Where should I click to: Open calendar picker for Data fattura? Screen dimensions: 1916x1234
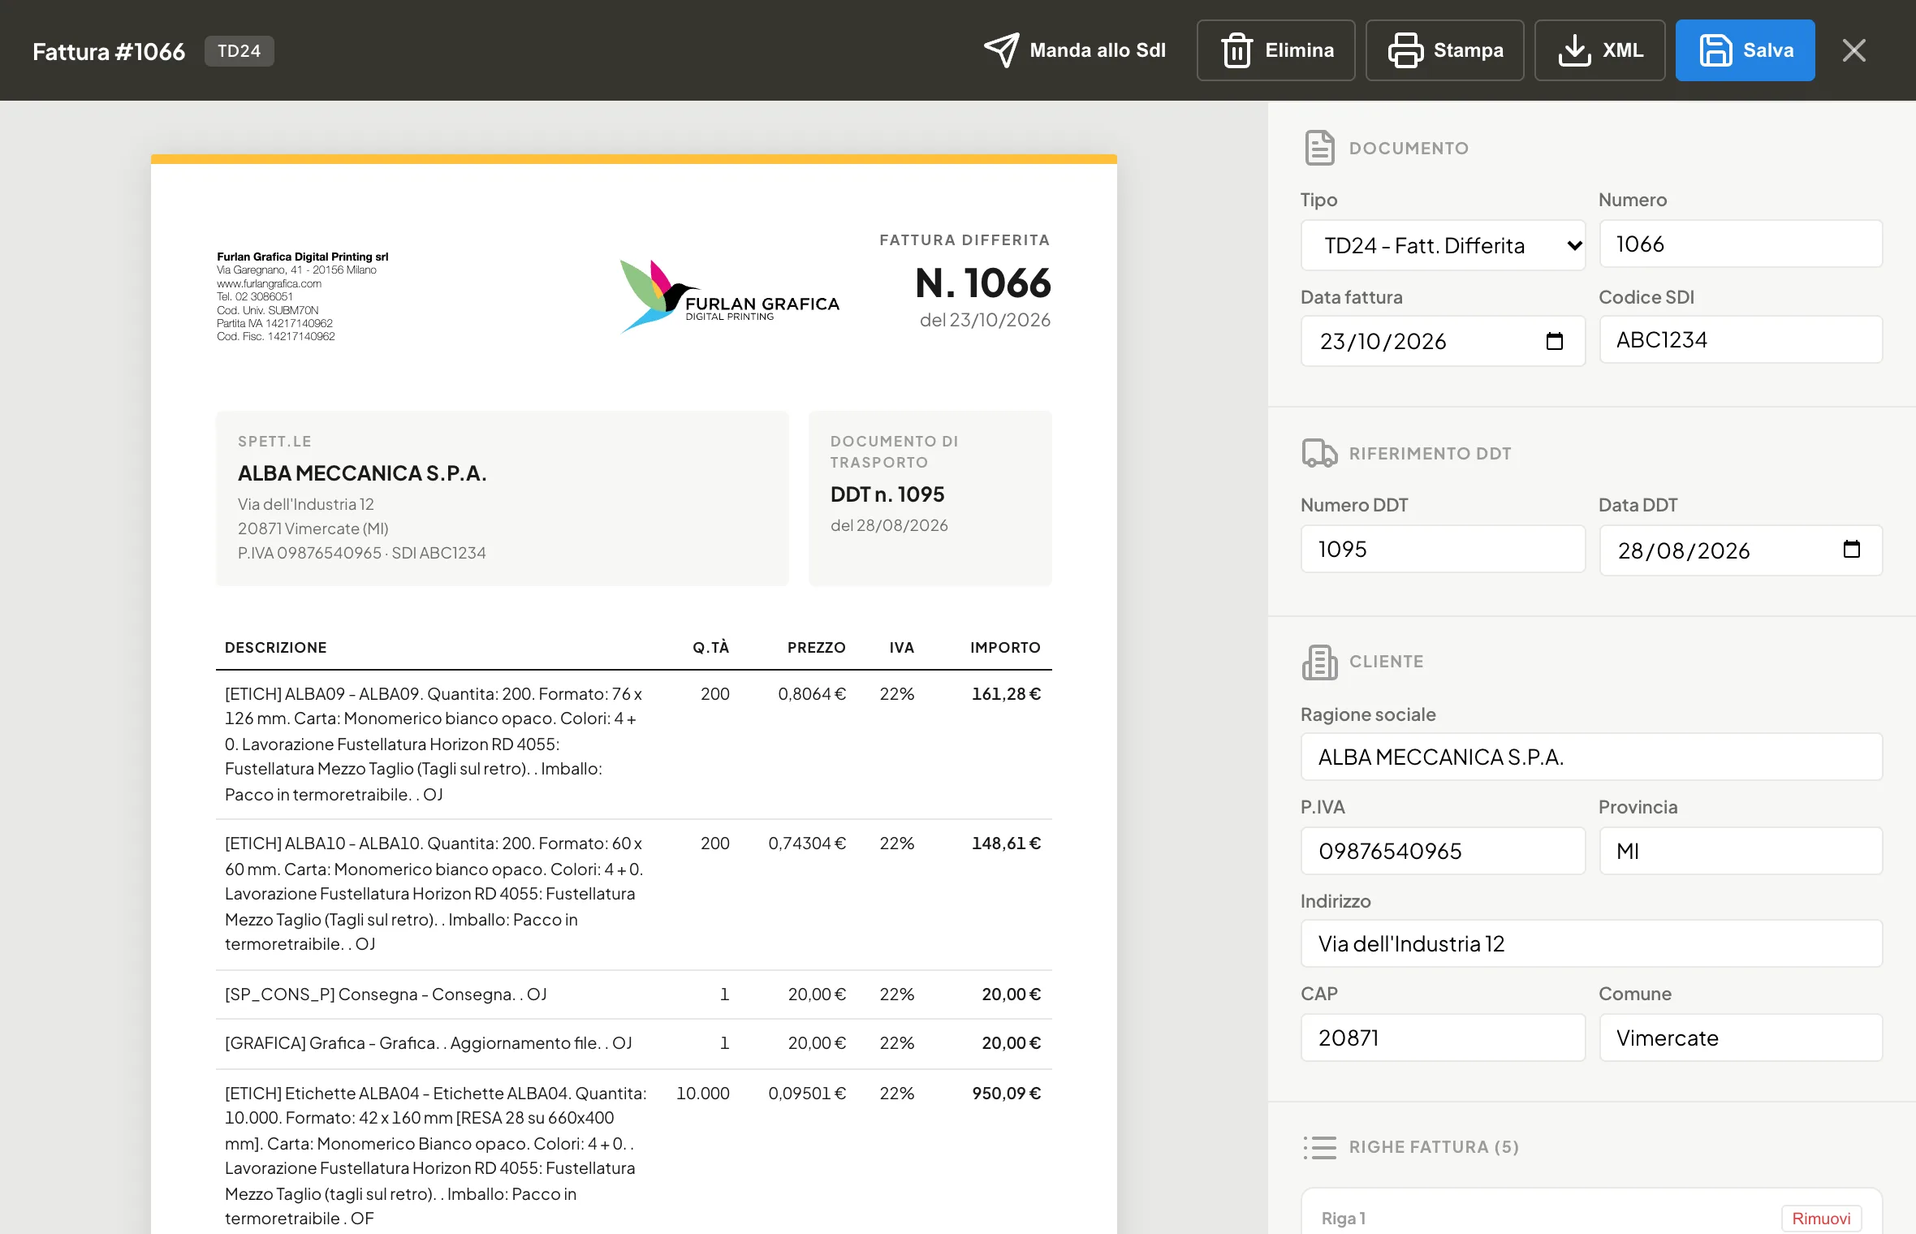point(1554,341)
